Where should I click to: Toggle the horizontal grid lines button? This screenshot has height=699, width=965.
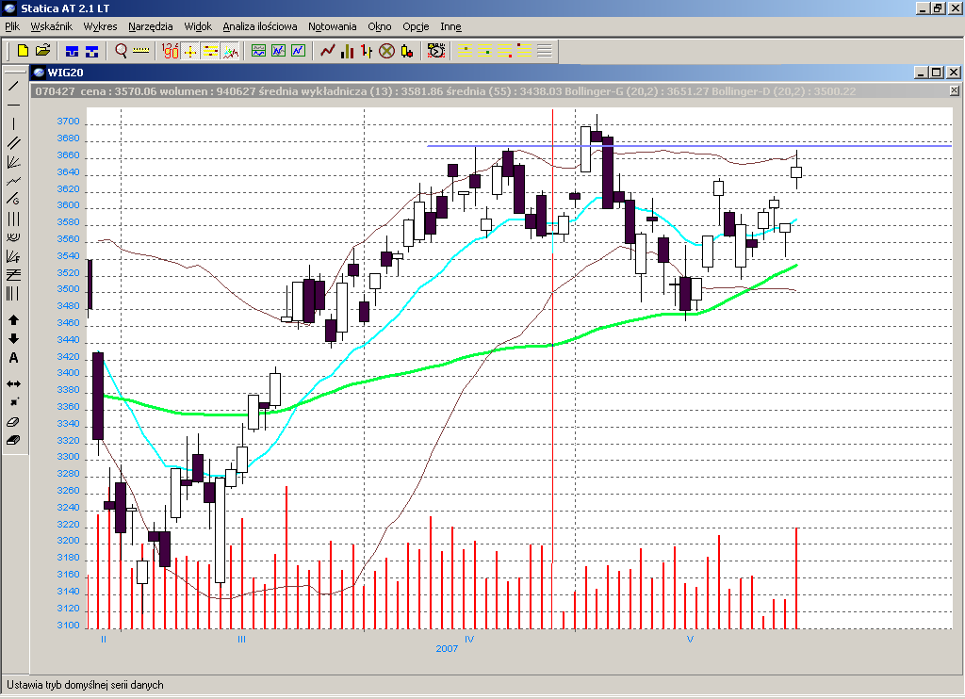(x=210, y=51)
